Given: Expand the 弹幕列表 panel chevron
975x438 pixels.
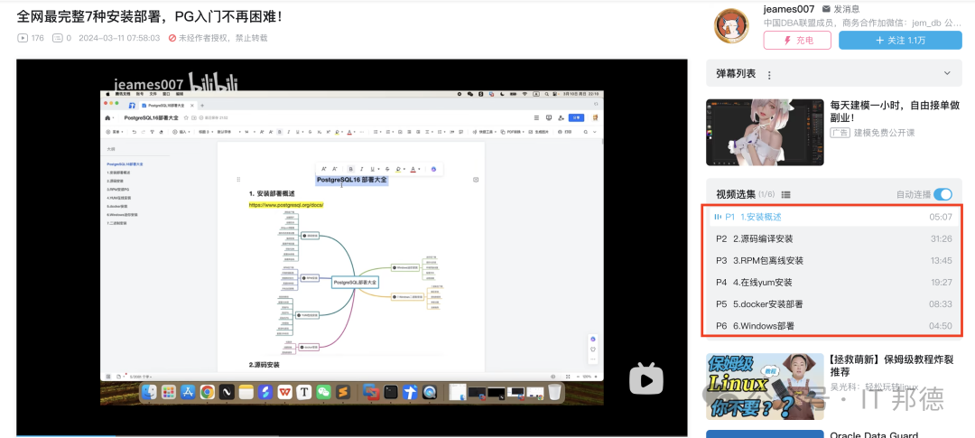Looking at the screenshot, I should (x=946, y=73).
